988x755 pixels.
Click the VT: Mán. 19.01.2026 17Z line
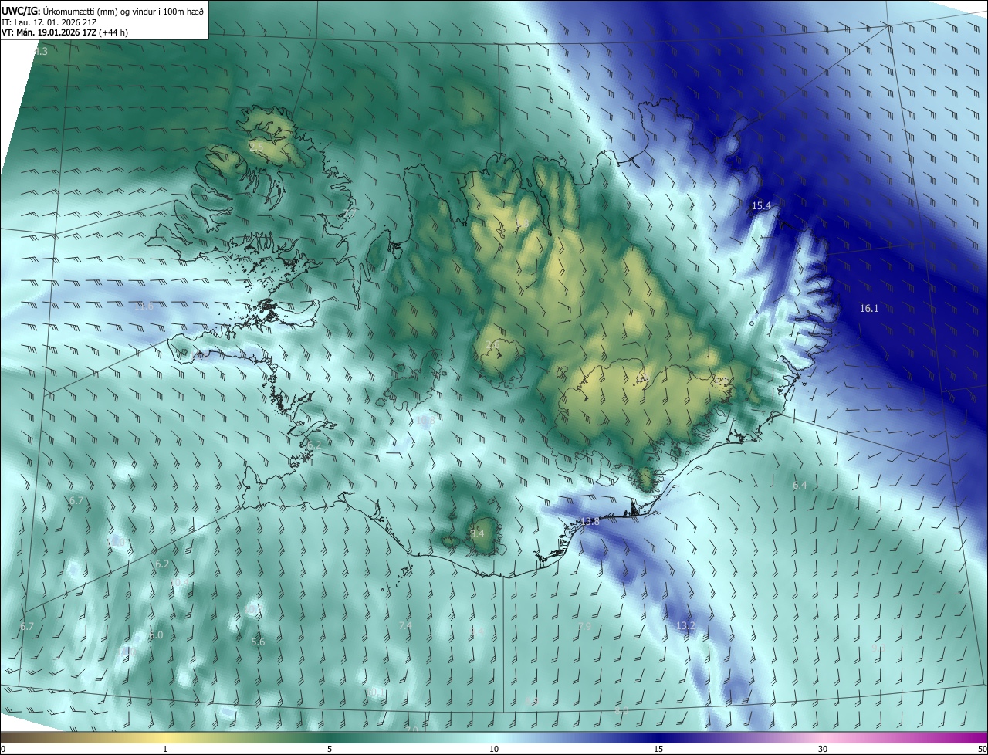pos(66,32)
